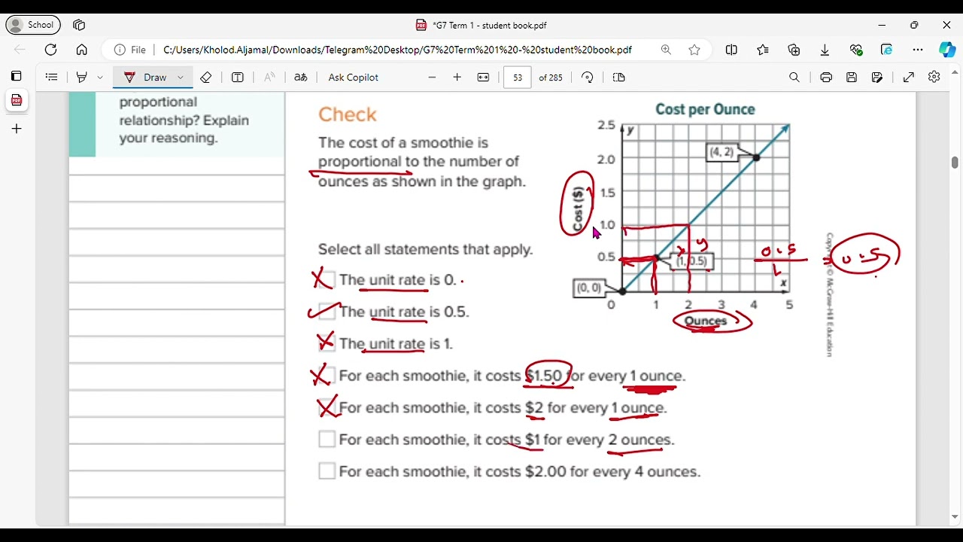Image resolution: width=963 pixels, height=542 pixels.
Task: Expand the Draw pen options arrow
Action: (181, 77)
